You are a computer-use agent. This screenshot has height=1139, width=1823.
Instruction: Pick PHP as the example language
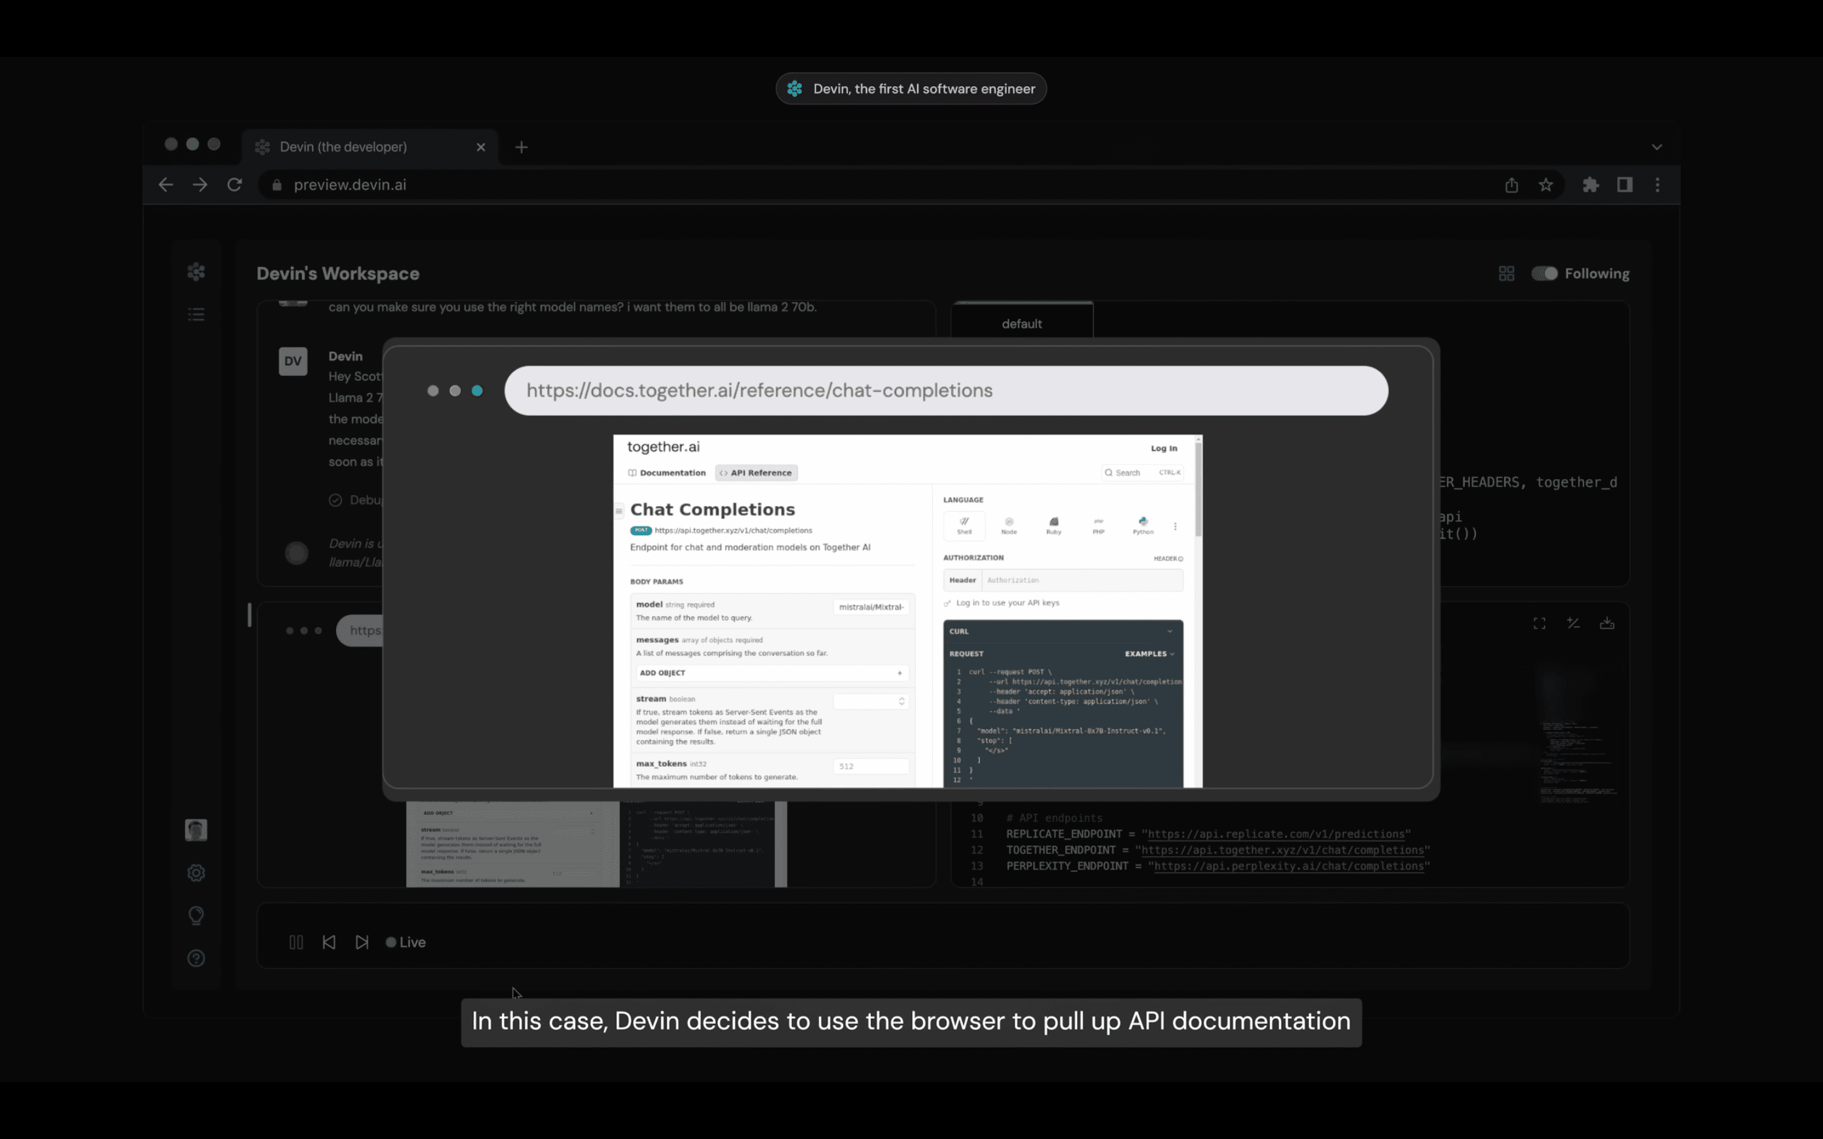1098,525
